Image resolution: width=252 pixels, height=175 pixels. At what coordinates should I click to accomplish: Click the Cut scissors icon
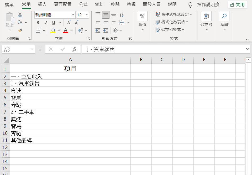20,15
